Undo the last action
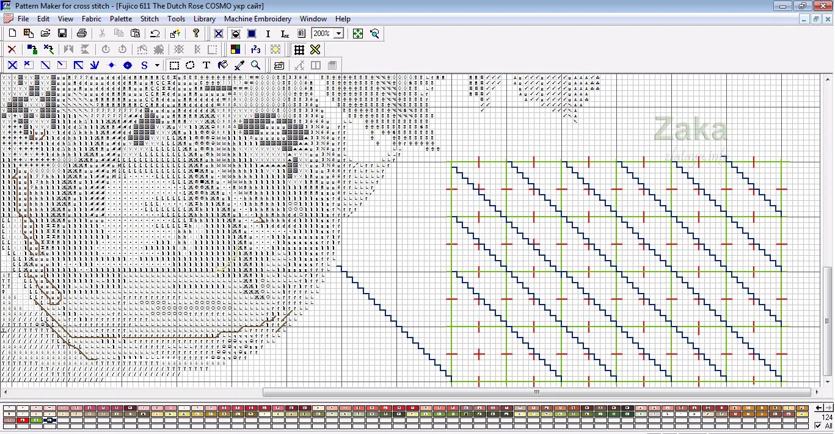Screen dimensions: 835x434 click(155, 34)
